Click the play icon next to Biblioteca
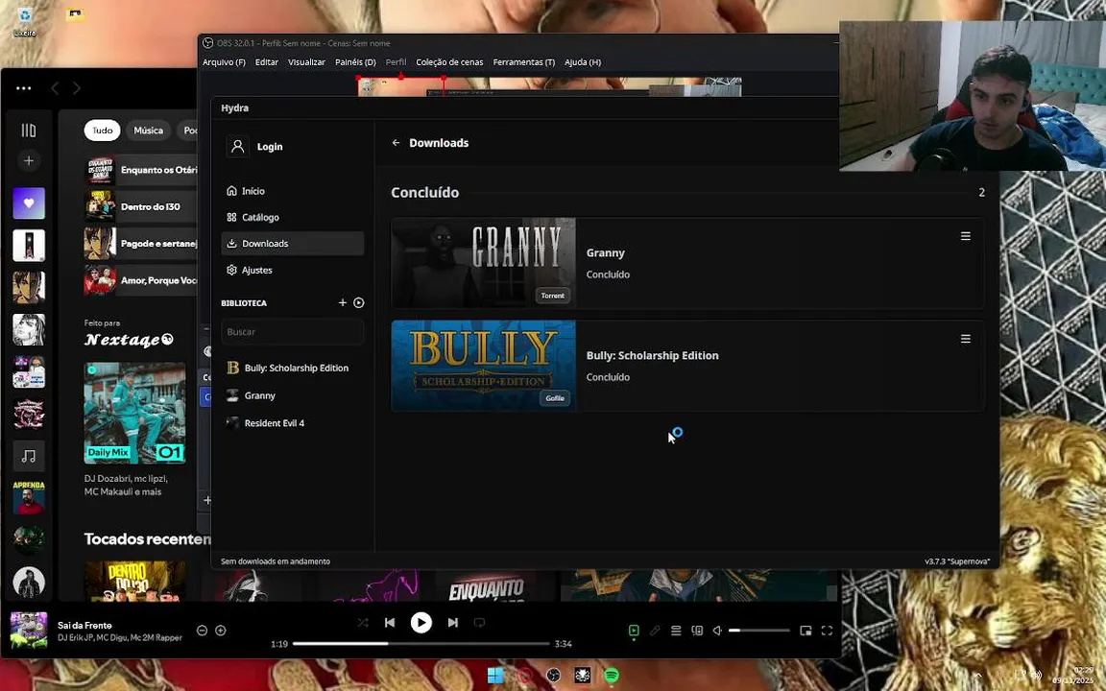Screen dimensions: 1106x691 pyautogui.click(x=359, y=302)
